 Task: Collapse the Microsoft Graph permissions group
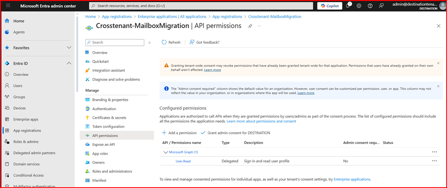tap(166, 152)
